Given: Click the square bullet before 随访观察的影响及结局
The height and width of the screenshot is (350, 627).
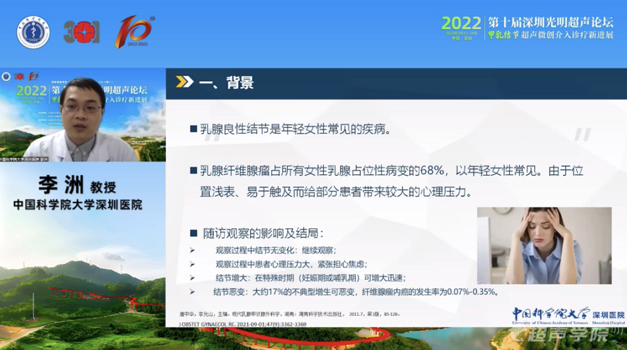Looking at the screenshot, I should pyautogui.click(x=193, y=234).
